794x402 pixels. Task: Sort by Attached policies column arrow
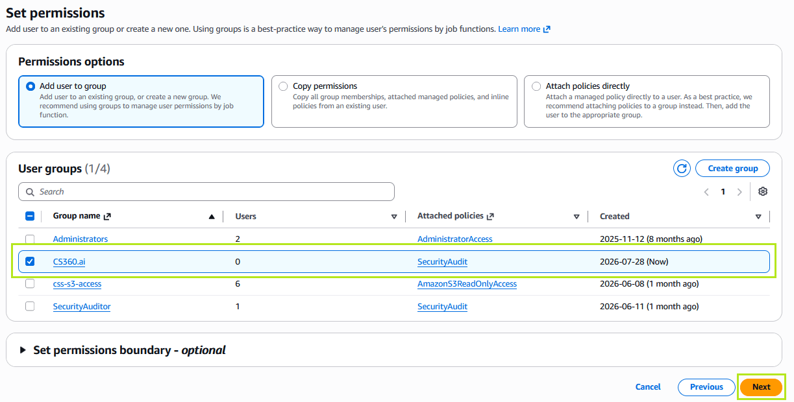tap(577, 217)
